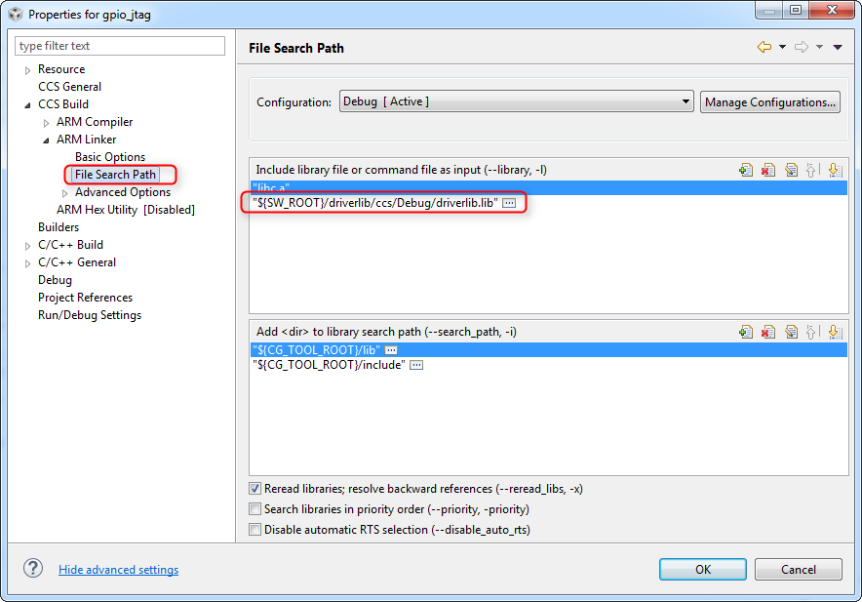
Task: Click Add icon for library file list
Action: [x=746, y=170]
